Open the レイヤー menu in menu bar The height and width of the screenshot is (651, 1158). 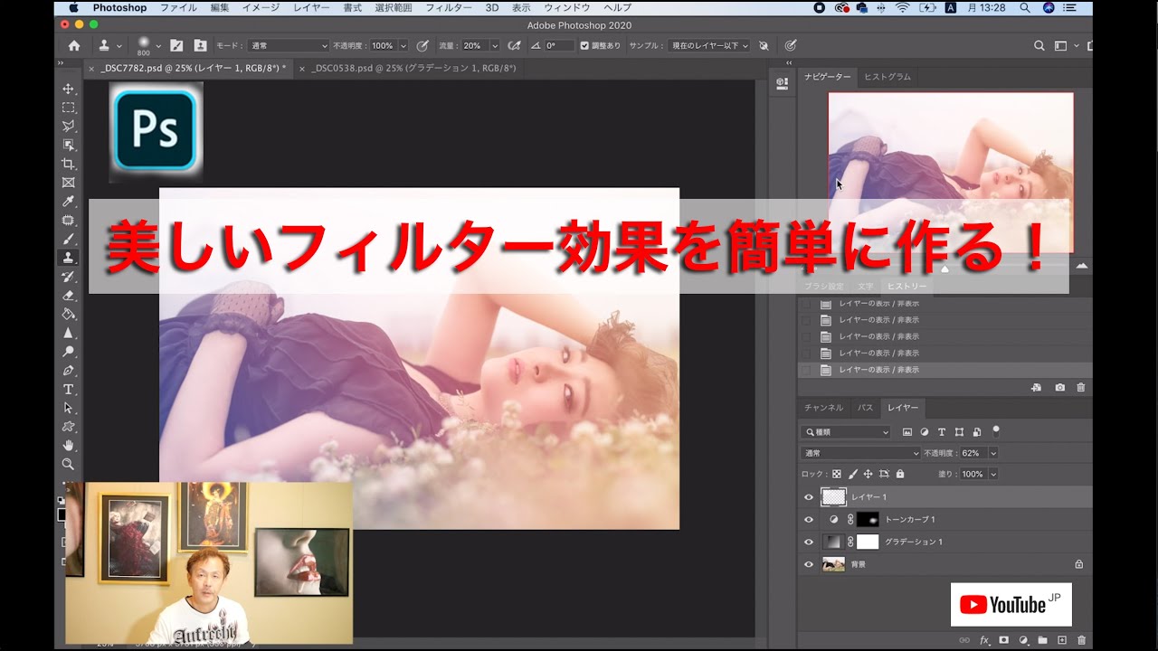coord(312,7)
